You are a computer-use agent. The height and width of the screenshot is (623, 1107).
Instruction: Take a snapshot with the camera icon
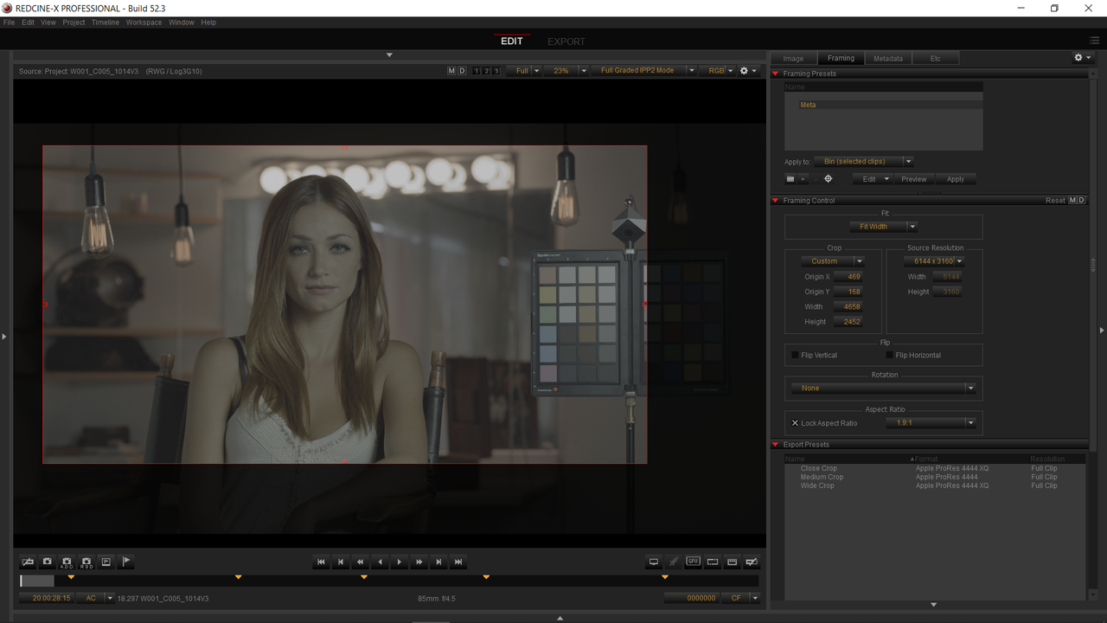click(x=48, y=562)
